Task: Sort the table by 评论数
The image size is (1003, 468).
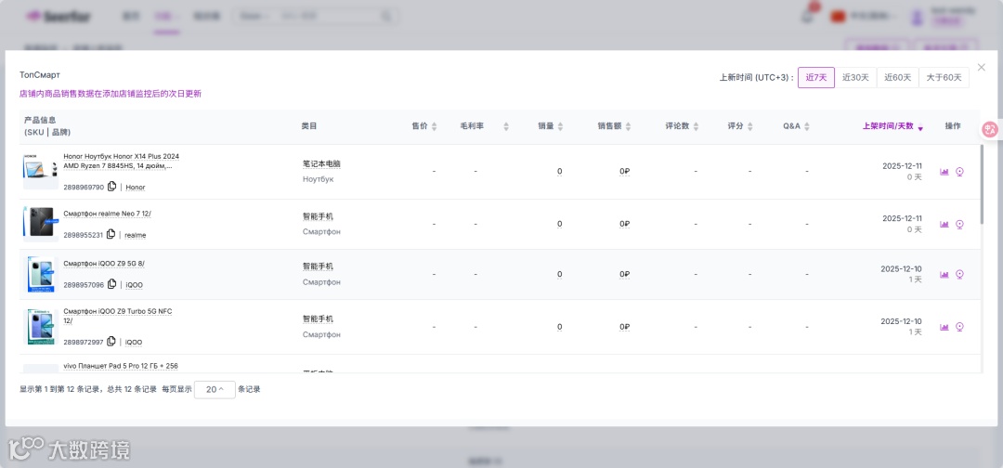Action: tap(696, 126)
